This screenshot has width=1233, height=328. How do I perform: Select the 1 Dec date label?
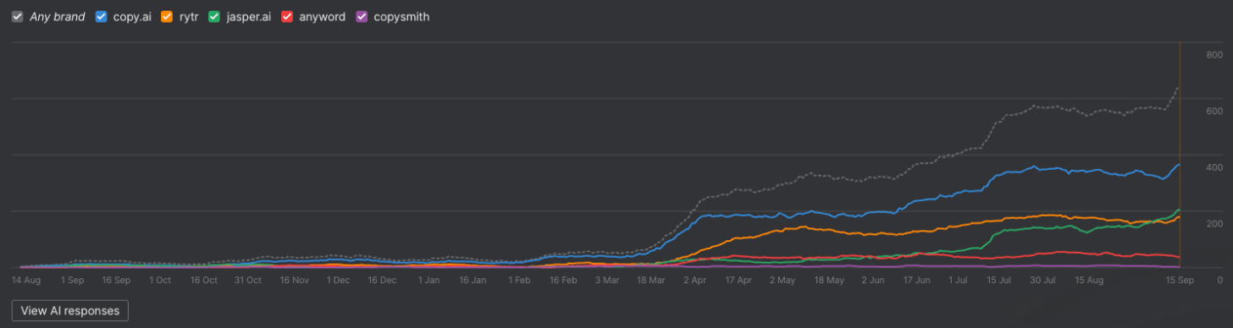click(338, 280)
